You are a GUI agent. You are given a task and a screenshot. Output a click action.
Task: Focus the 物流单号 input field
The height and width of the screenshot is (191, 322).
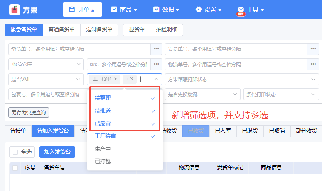point(236,64)
